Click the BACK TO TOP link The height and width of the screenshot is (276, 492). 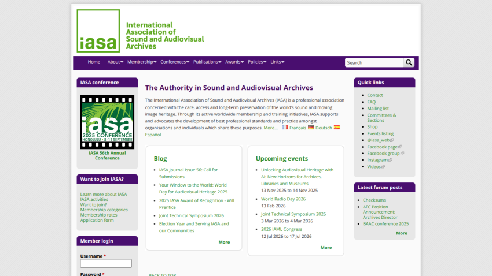162,274
